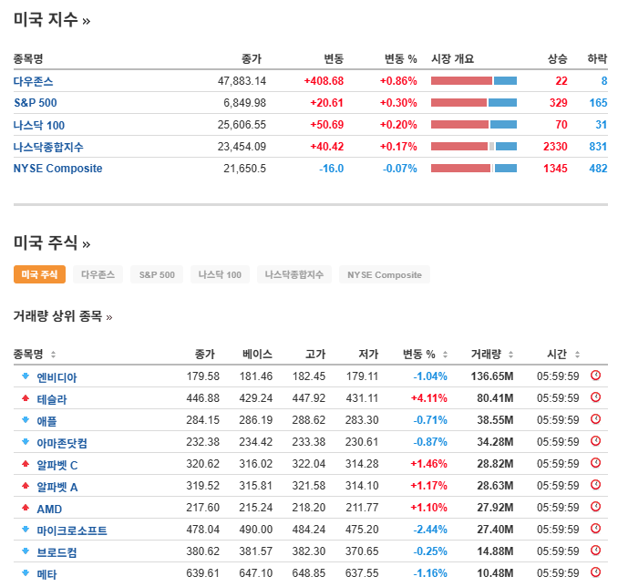
Task: Sort the stocks table by 변동 % arrows
Action: [x=445, y=355]
